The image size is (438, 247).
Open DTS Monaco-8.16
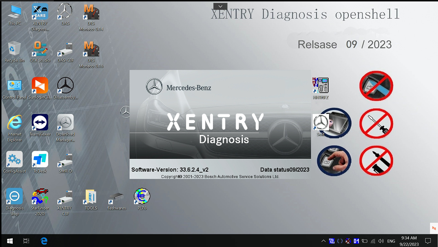pyautogui.click(x=91, y=50)
